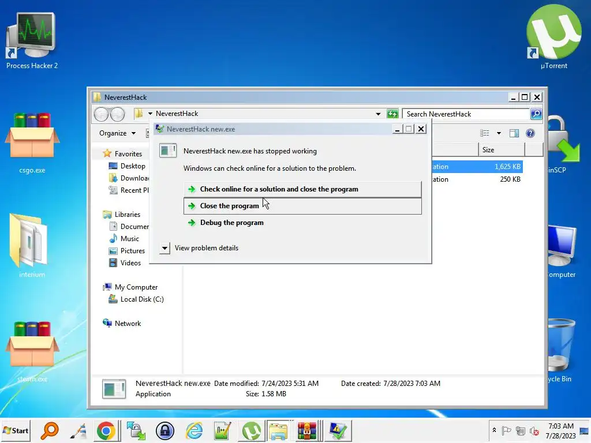Open Videos library in navigation pane
The image size is (591, 443).
click(130, 262)
